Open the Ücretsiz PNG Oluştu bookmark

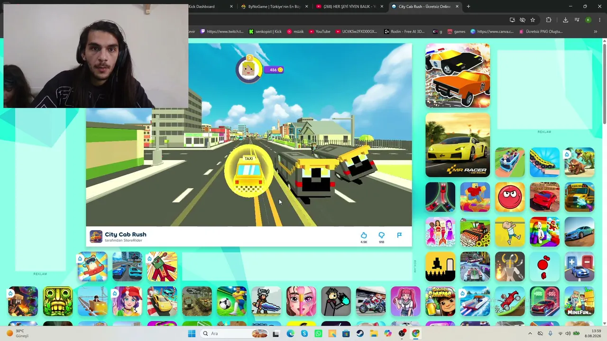click(x=541, y=32)
